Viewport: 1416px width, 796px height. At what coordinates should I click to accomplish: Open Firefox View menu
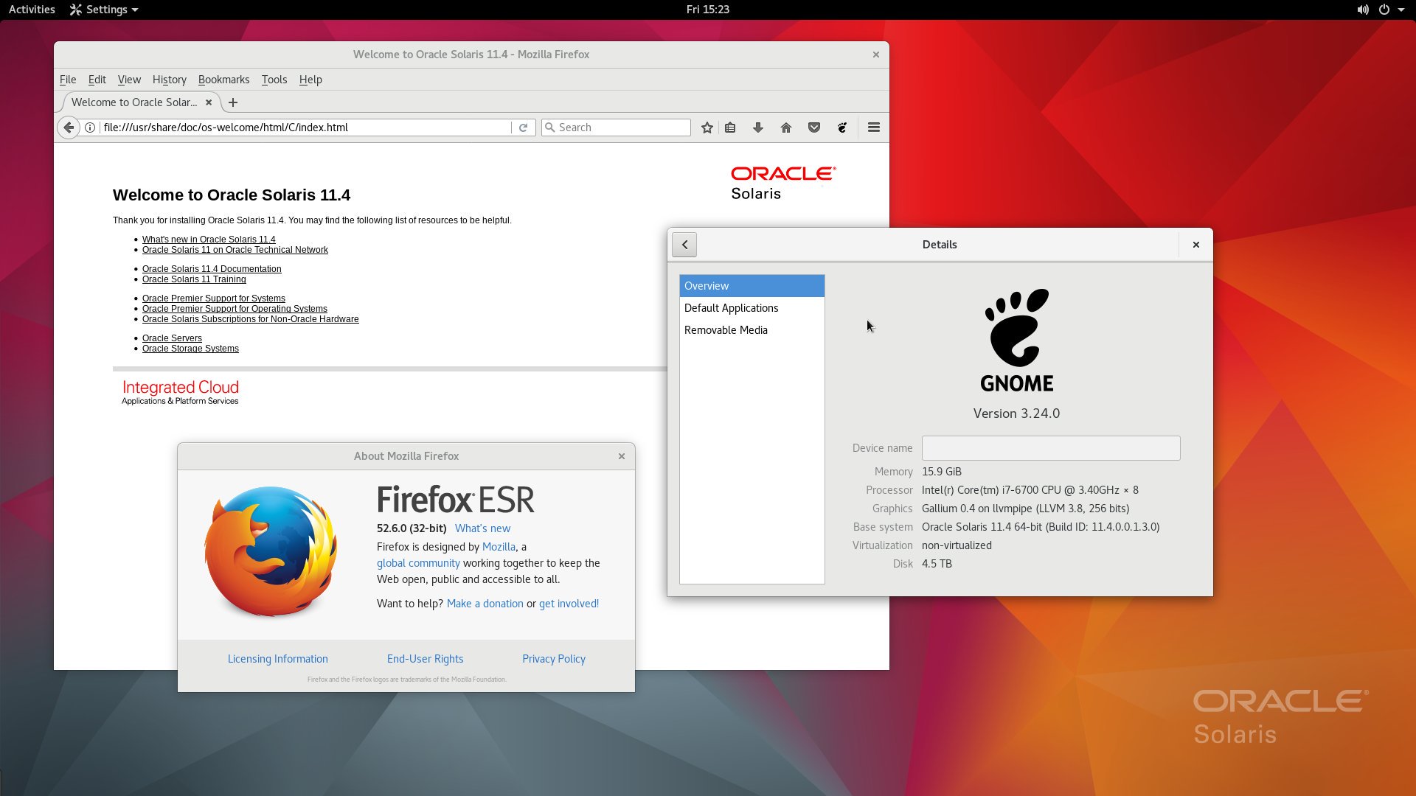pyautogui.click(x=129, y=80)
